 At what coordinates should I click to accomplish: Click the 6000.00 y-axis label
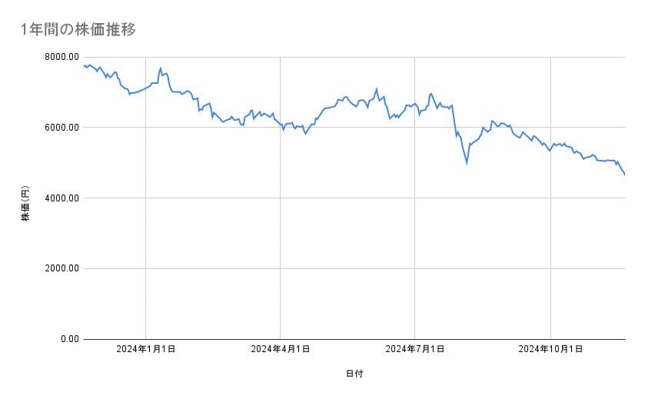tap(61, 128)
